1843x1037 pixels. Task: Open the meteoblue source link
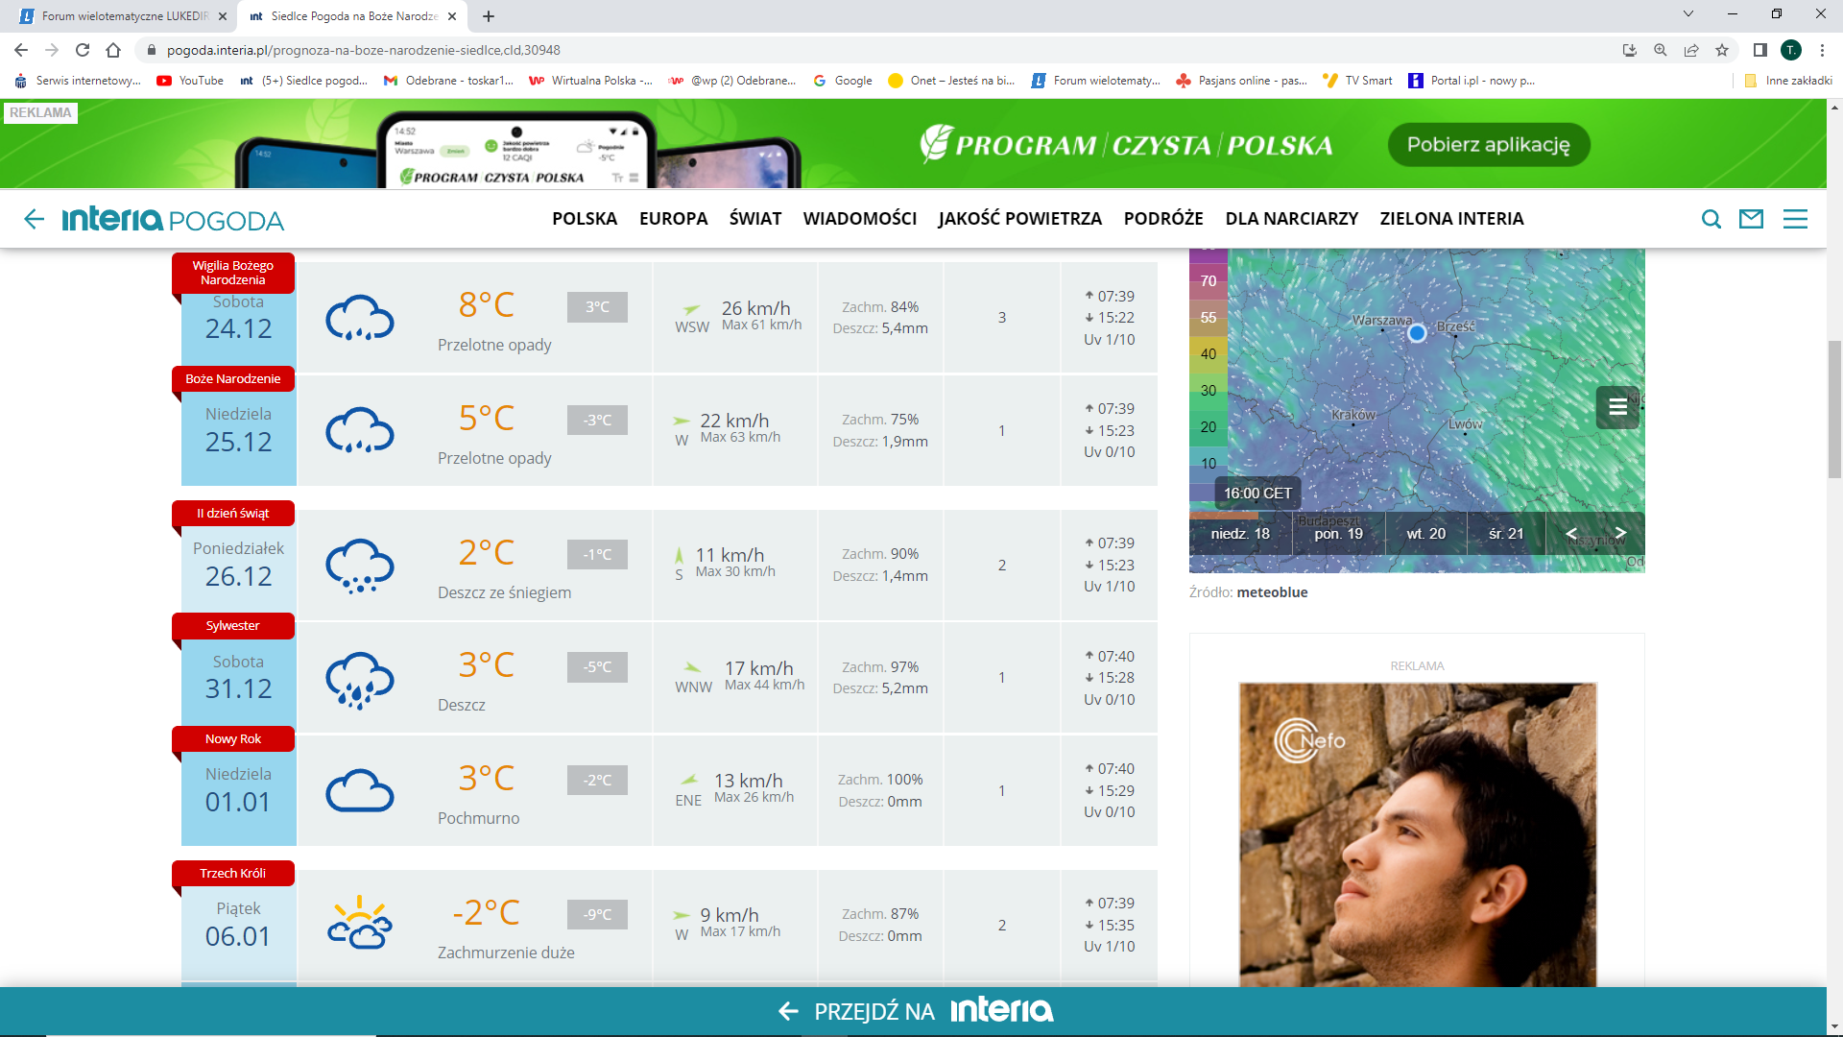1272,592
